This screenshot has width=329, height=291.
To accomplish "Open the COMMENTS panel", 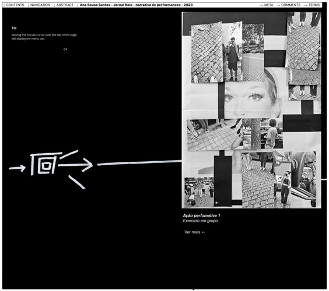I will point(289,5).
